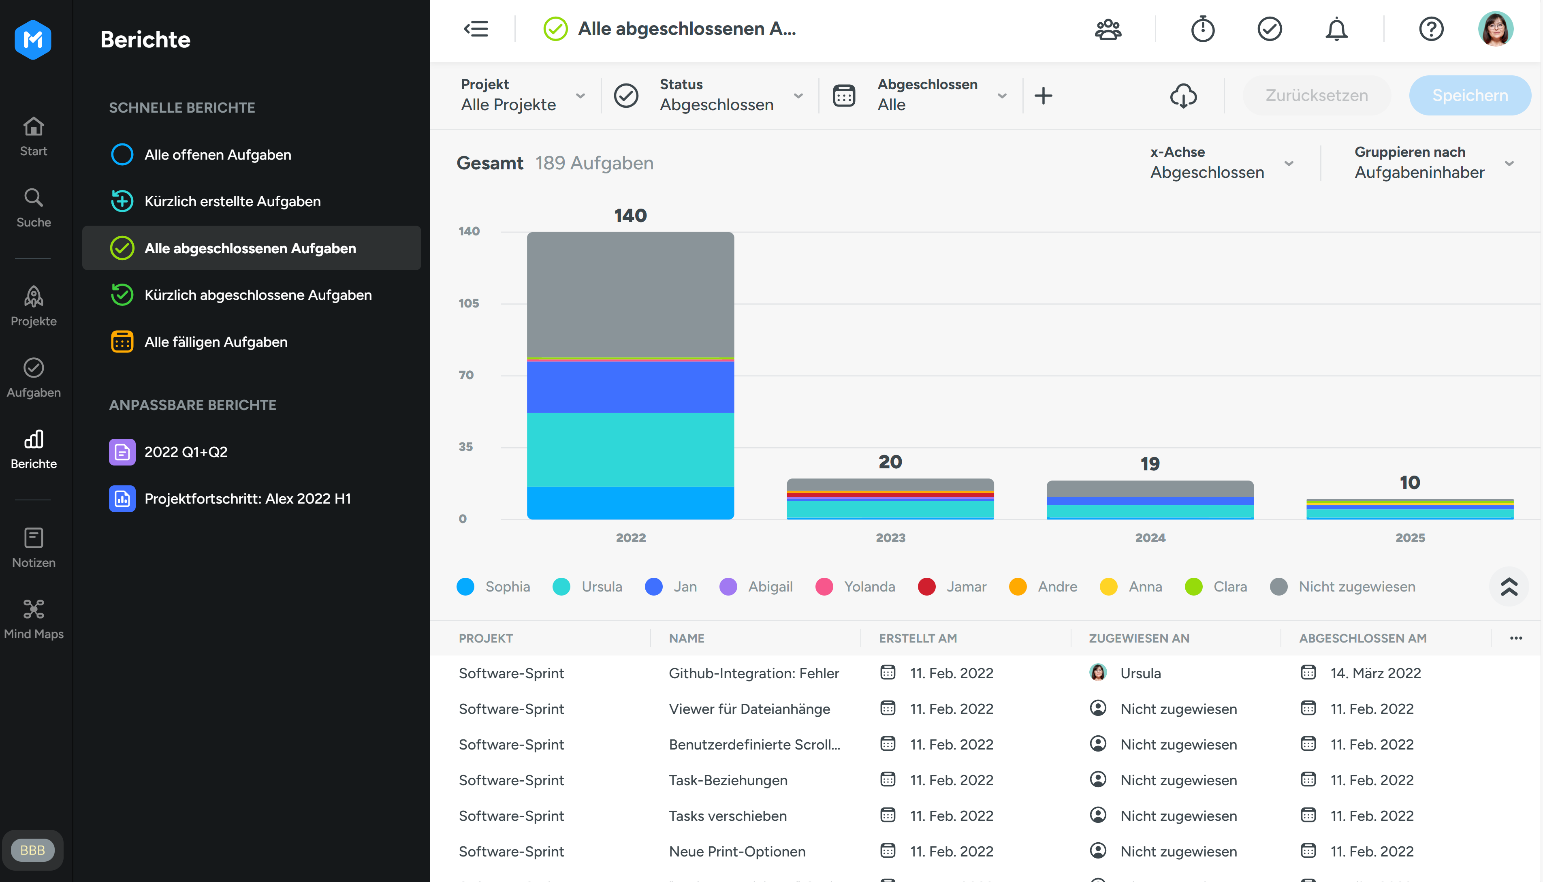Open the Mind Maps icon
This screenshot has height=882, width=1543.
[x=33, y=609]
